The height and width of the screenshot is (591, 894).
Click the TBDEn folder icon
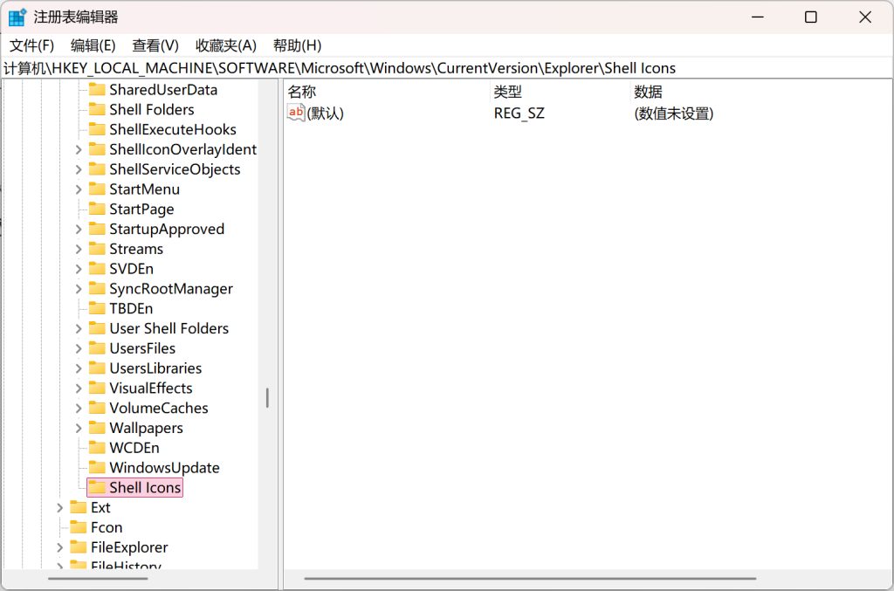pyautogui.click(x=97, y=308)
